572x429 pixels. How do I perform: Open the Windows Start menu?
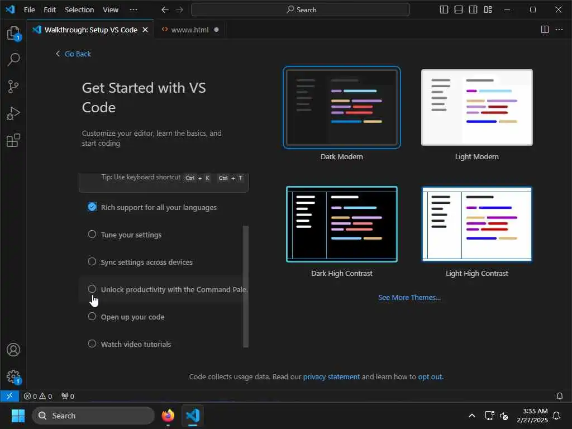(x=18, y=416)
